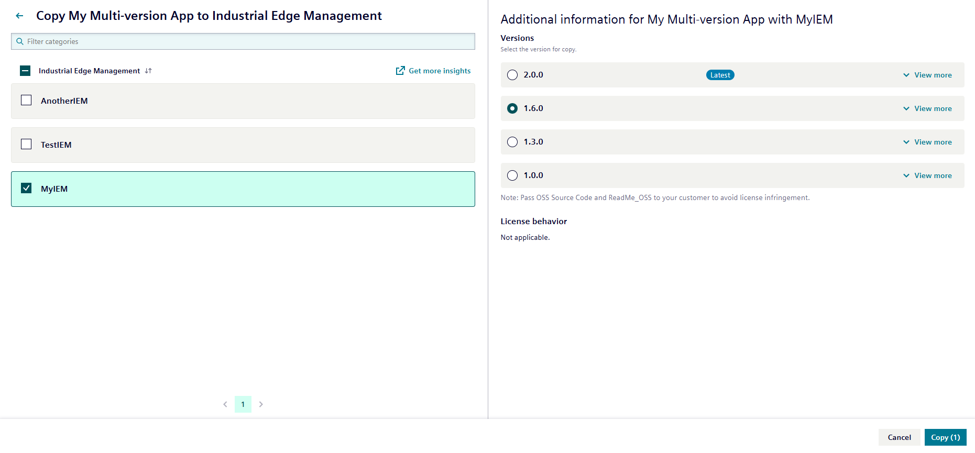Click the search magnifier icon in filter box

20,41
